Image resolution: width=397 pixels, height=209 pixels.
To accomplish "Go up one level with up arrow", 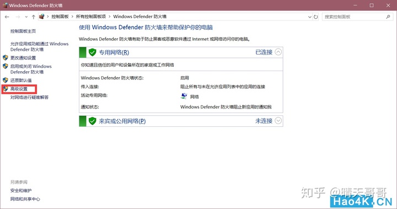I will (x=34, y=17).
